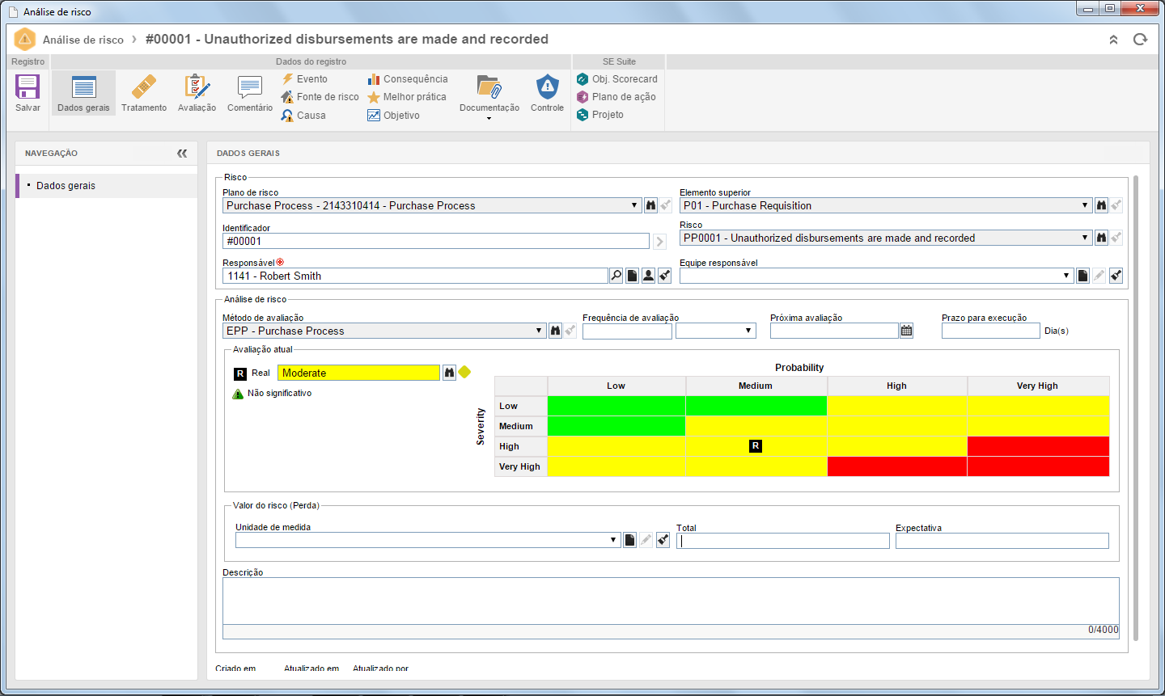This screenshot has height=696, width=1165.
Task: Refresh the record
Action: [x=1140, y=40]
